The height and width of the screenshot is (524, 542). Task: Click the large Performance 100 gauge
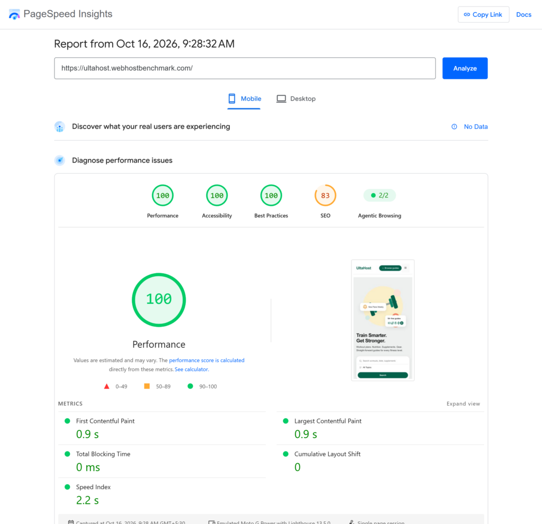click(159, 300)
